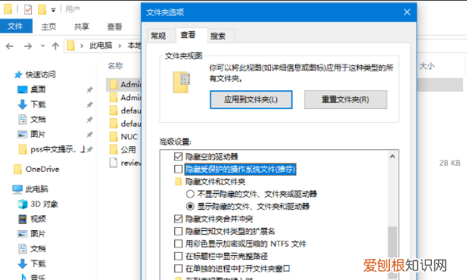The width and height of the screenshot is (467, 280).
Task: Open the recent locations chevron dropdown
Action: (x=43, y=46)
